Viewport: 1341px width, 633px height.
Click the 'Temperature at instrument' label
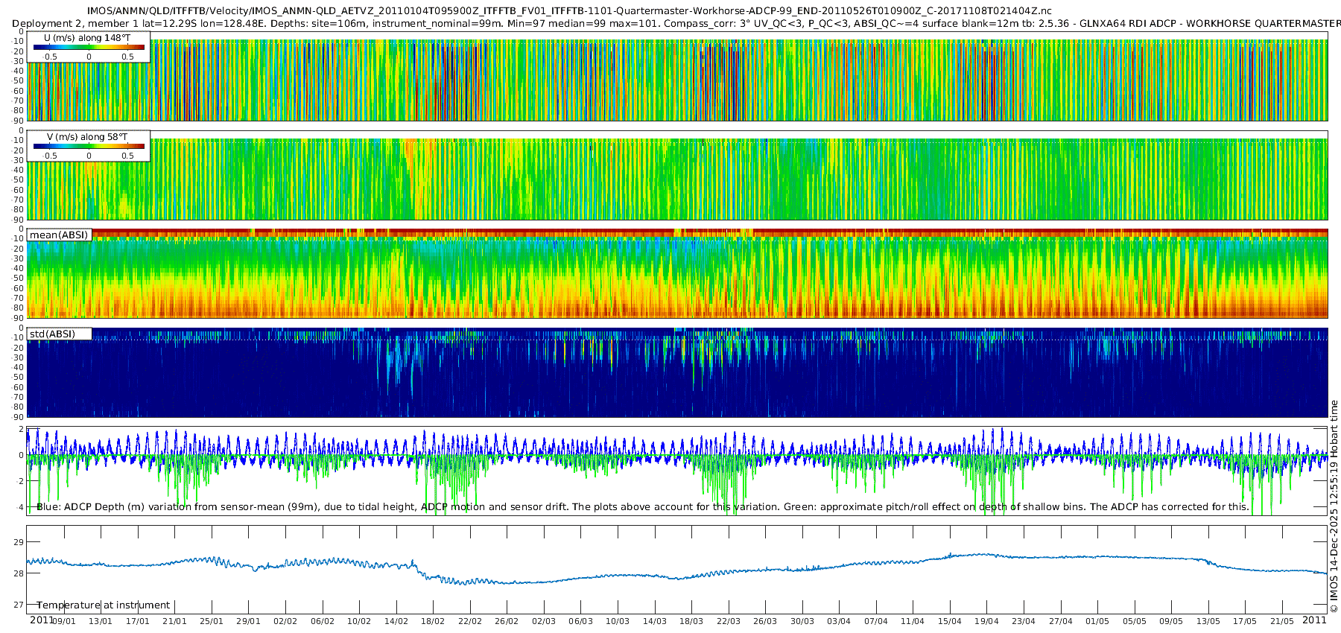tap(104, 605)
